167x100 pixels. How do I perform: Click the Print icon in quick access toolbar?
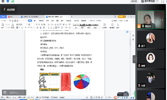15,21
